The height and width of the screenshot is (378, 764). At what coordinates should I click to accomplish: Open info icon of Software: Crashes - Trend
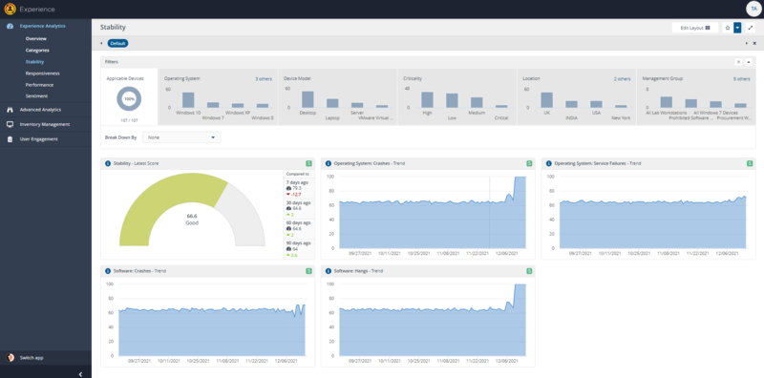pyautogui.click(x=108, y=271)
